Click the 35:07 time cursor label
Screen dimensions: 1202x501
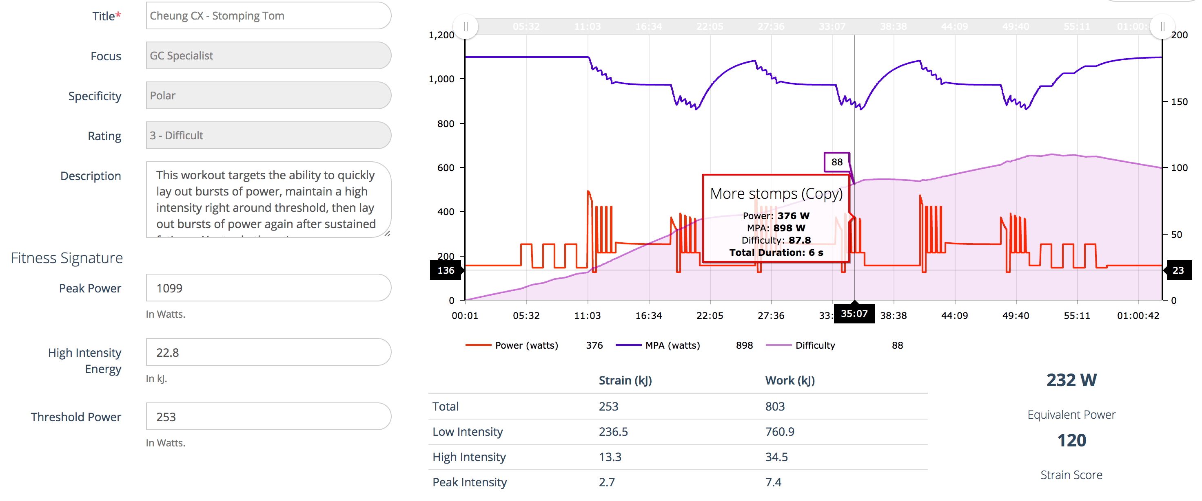854,314
